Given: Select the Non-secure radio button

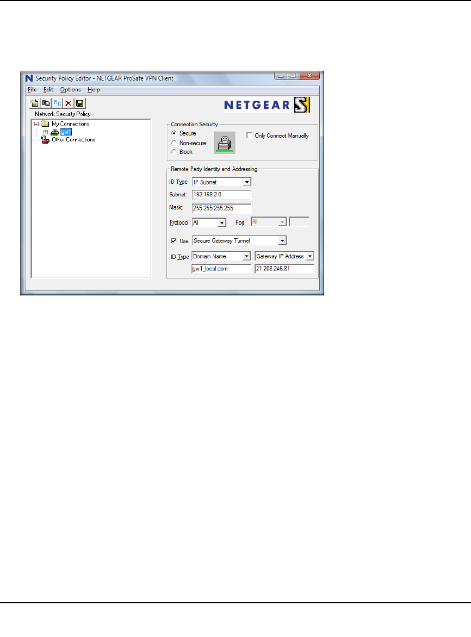Looking at the screenshot, I should (174, 143).
